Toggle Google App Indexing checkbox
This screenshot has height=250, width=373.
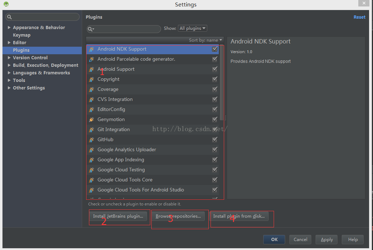[x=215, y=160]
